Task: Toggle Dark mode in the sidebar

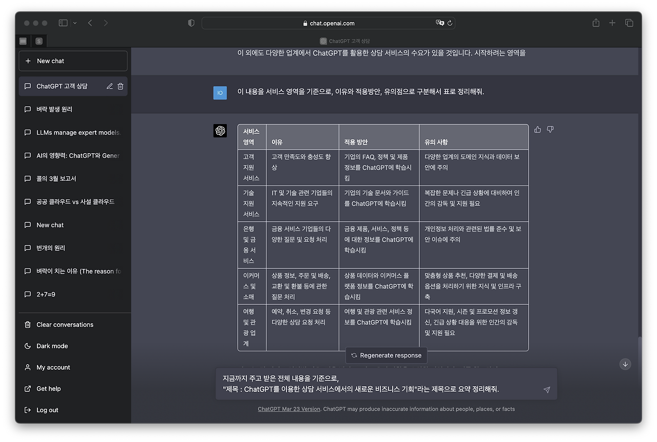Action: coord(51,346)
